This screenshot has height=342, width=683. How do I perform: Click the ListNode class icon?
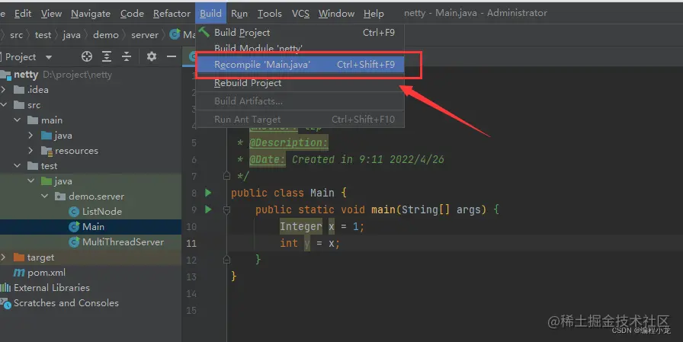(x=74, y=212)
